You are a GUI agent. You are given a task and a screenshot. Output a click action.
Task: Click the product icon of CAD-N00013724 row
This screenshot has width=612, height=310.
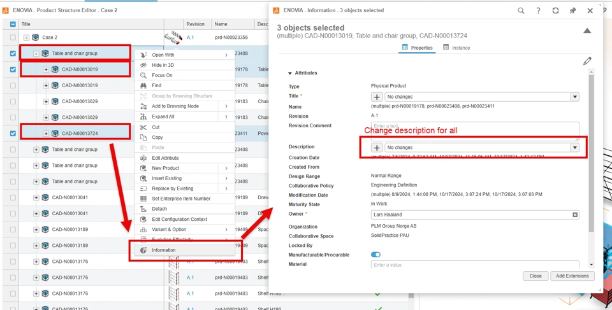point(55,134)
